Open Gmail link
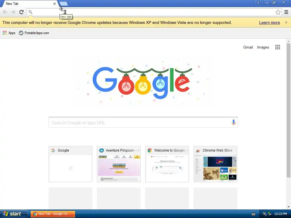The image size is (291, 218). [x=248, y=47]
